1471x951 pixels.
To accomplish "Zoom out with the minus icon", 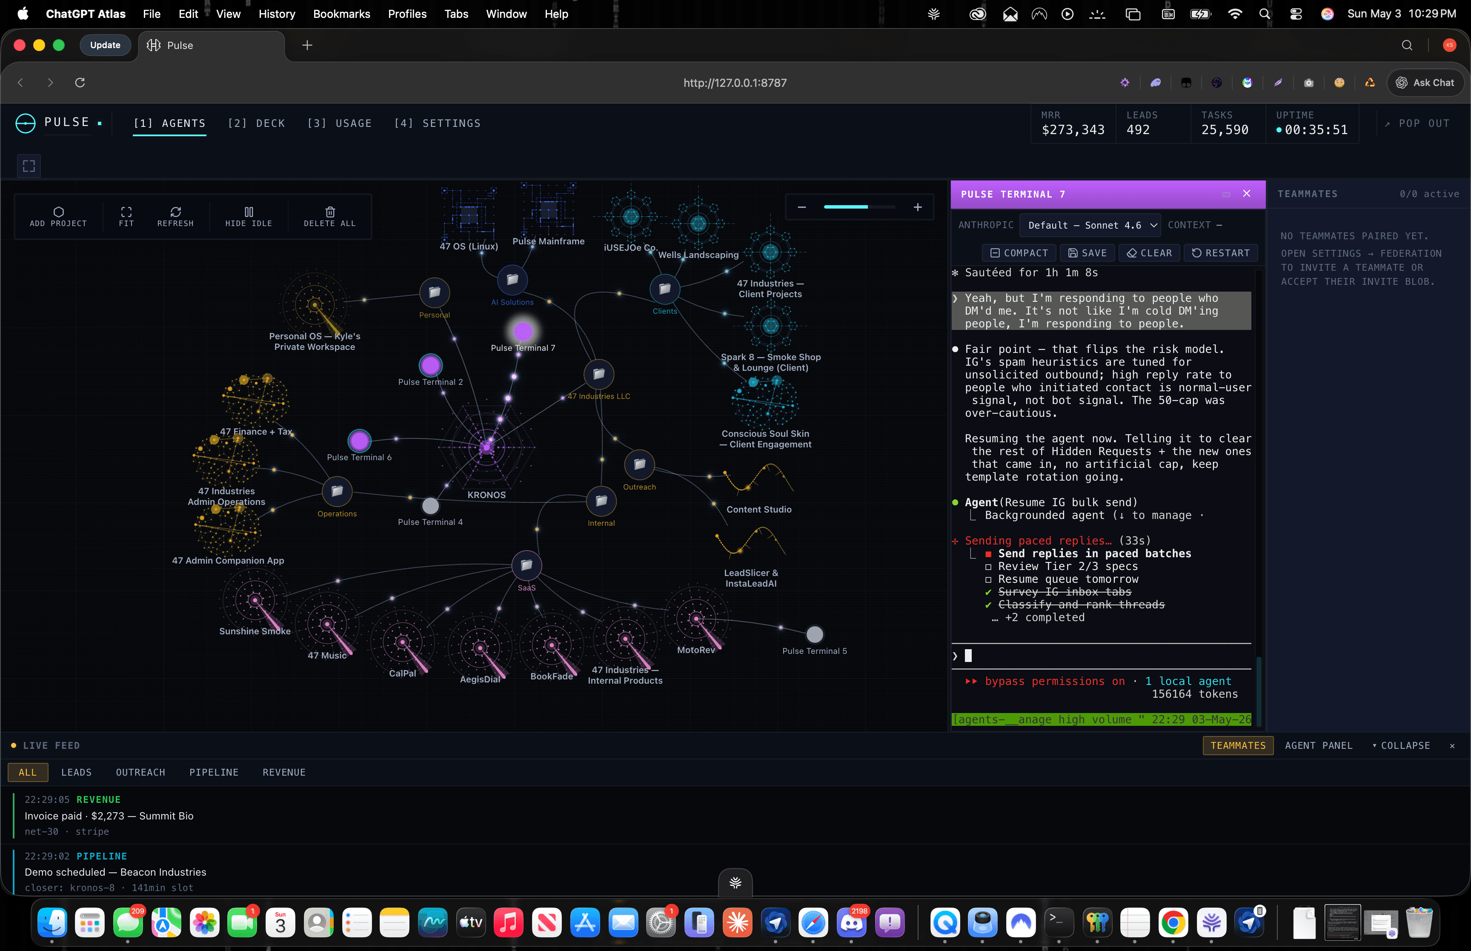I will pos(802,207).
